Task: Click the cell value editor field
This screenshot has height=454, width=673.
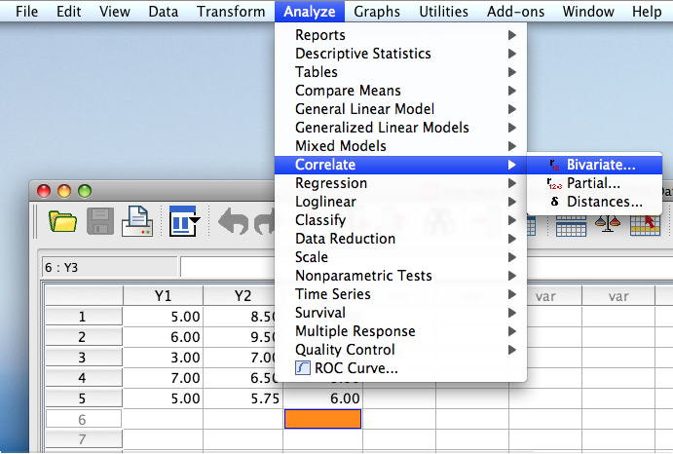Action: click(228, 267)
